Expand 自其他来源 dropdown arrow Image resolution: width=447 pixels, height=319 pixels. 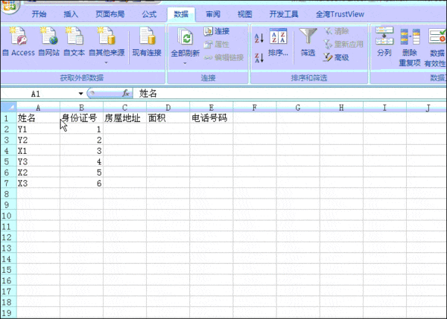click(x=107, y=62)
